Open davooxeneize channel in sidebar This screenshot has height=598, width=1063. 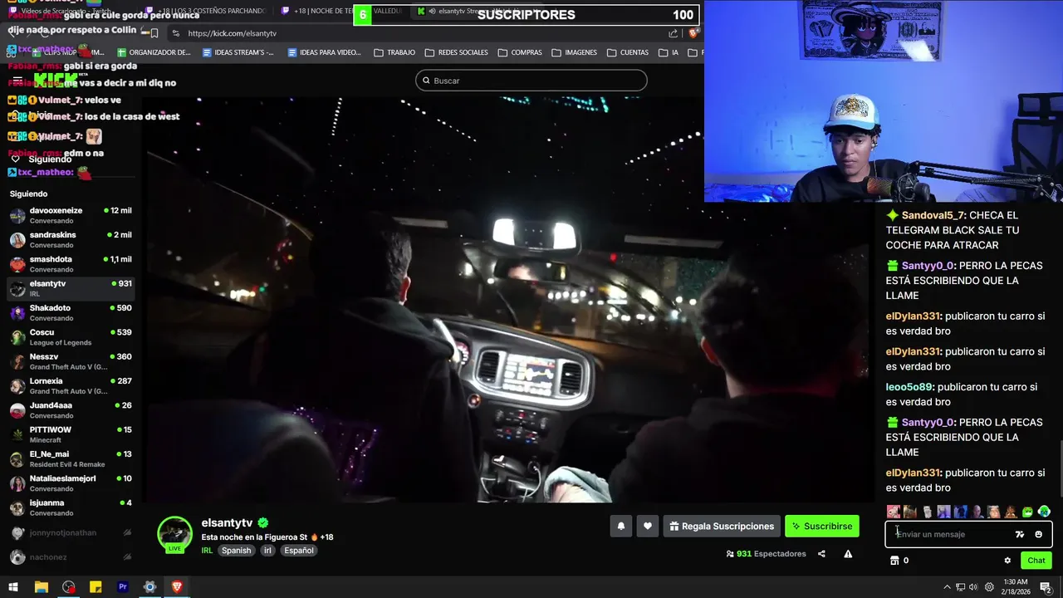click(71, 216)
